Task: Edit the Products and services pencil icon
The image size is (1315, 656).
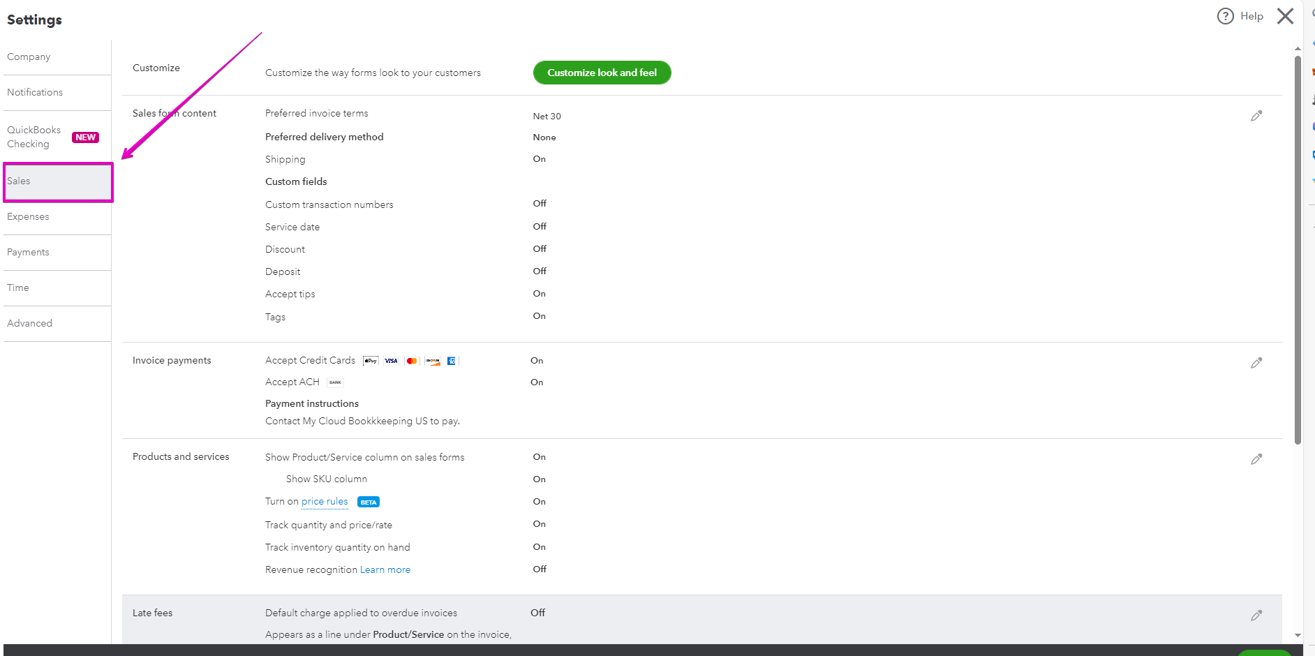Action: [1256, 459]
